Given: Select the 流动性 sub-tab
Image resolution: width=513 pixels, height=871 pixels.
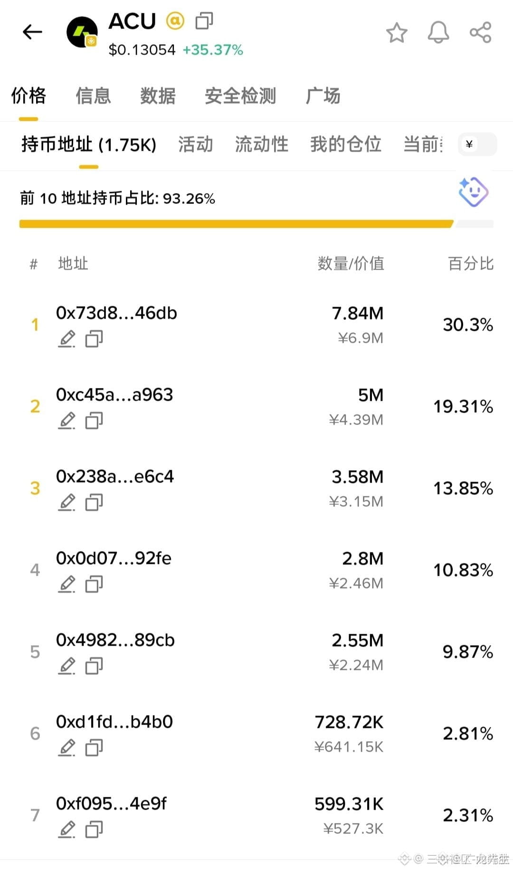Looking at the screenshot, I should point(262,144).
